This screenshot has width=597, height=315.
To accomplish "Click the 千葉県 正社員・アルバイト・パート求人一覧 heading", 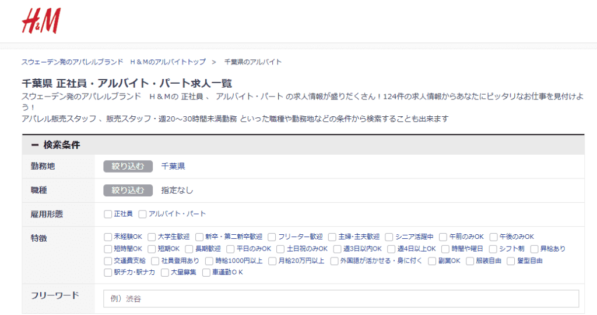I will coord(127,83).
